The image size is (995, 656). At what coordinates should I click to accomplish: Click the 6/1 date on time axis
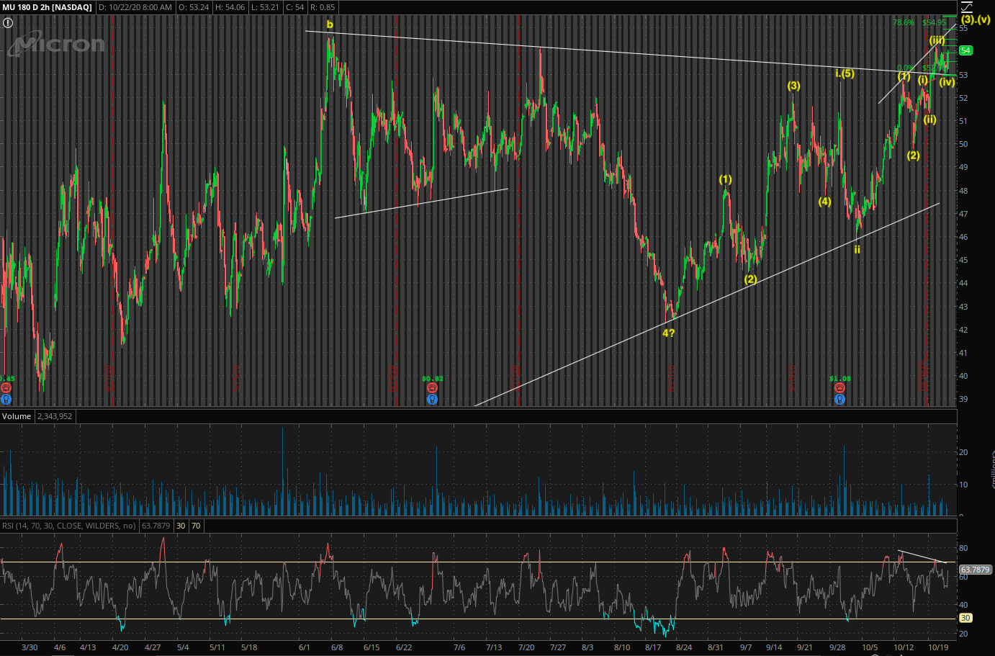click(304, 647)
